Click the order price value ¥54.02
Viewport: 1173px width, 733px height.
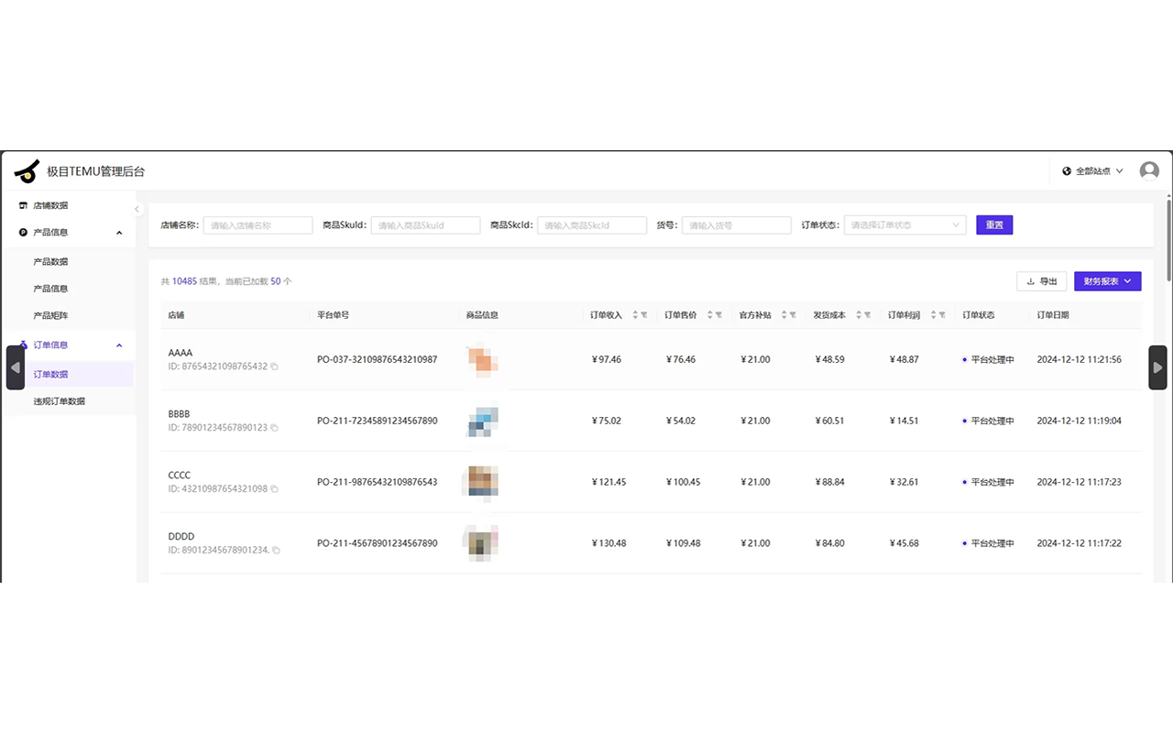coord(681,421)
